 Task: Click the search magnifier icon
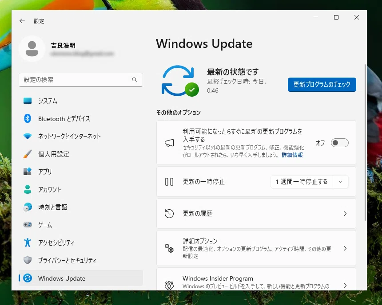click(135, 80)
